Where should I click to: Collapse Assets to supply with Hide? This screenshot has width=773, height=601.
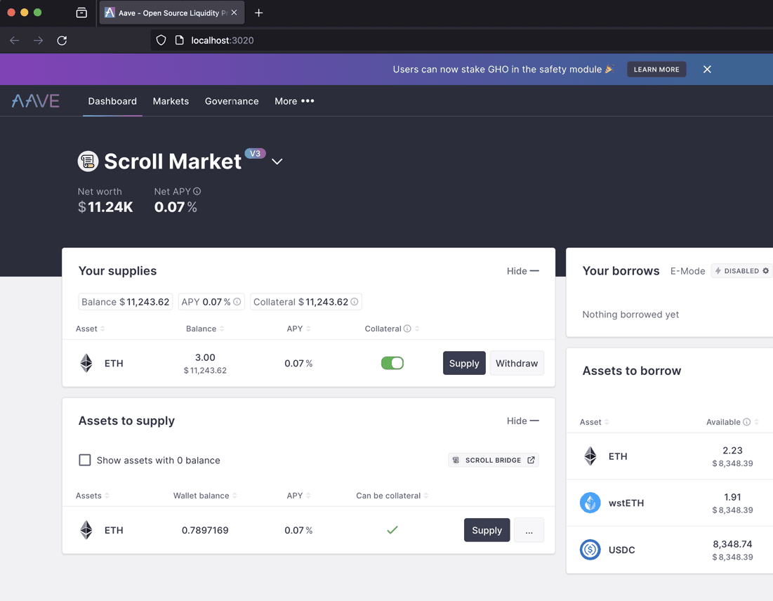[522, 421]
